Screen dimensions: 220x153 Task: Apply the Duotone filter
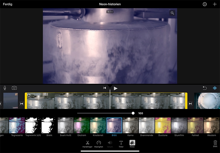[x=163, y=125]
